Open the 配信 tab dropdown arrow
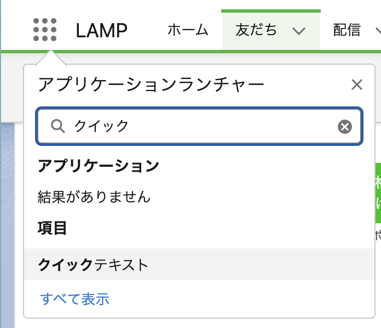This screenshot has width=381, height=328. (378, 31)
